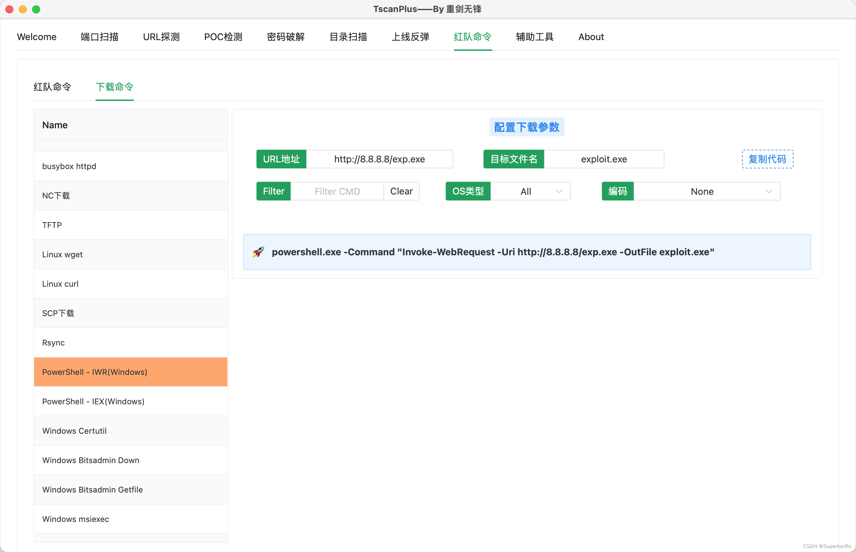Click the 复制代码 copy code link
Screen dimensions: 856x552
click(x=767, y=159)
